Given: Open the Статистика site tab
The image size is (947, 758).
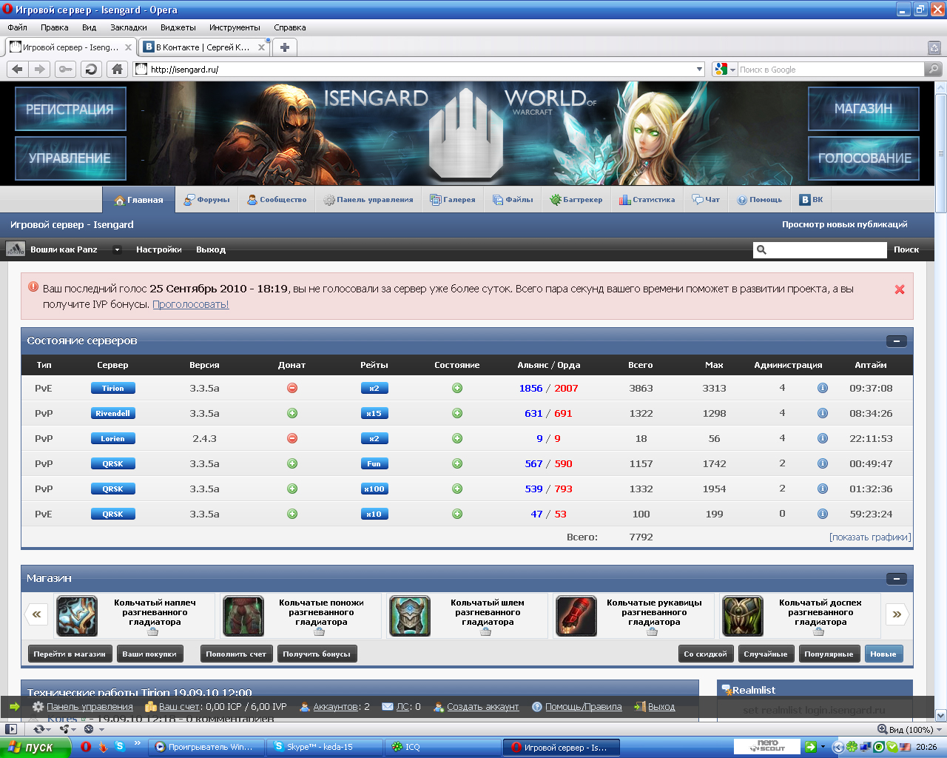Looking at the screenshot, I should pyautogui.click(x=647, y=200).
